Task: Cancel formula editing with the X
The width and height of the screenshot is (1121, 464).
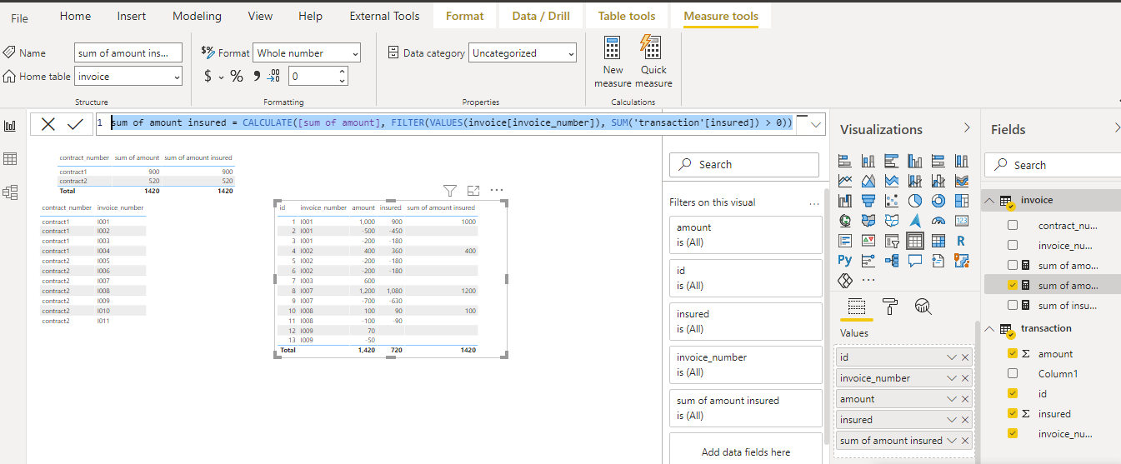Action: 48,124
